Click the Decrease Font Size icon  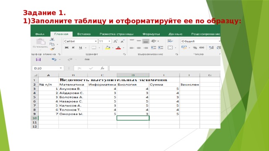(122, 41)
